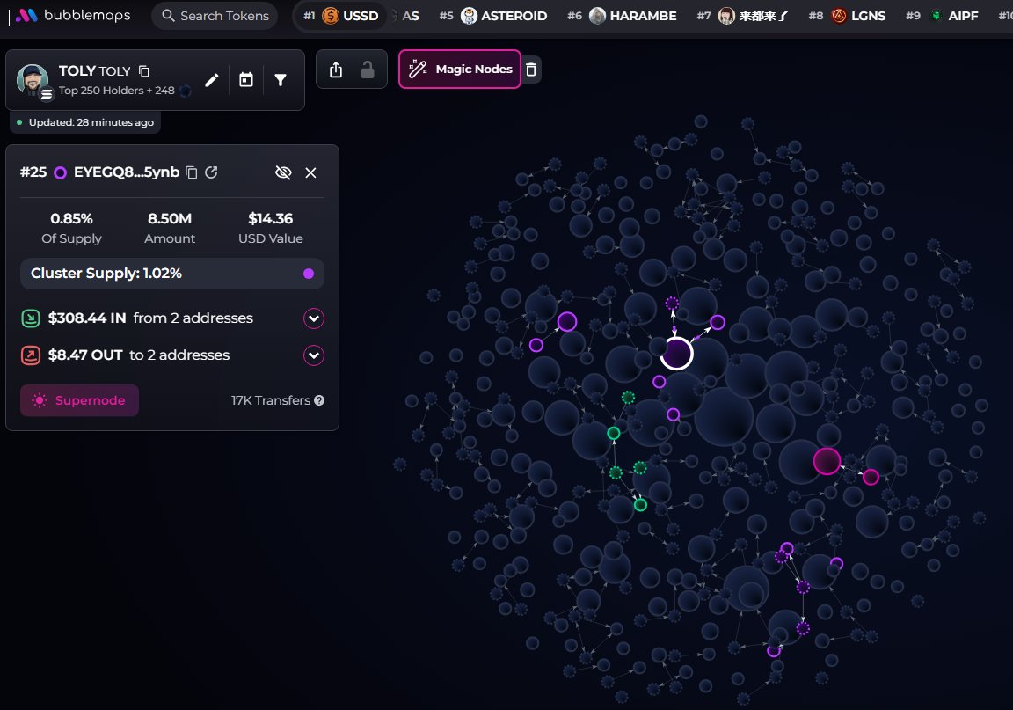Open trending token #8 LGNS
The width and height of the screenshot is (1013, 710).
tap(846, 16)
